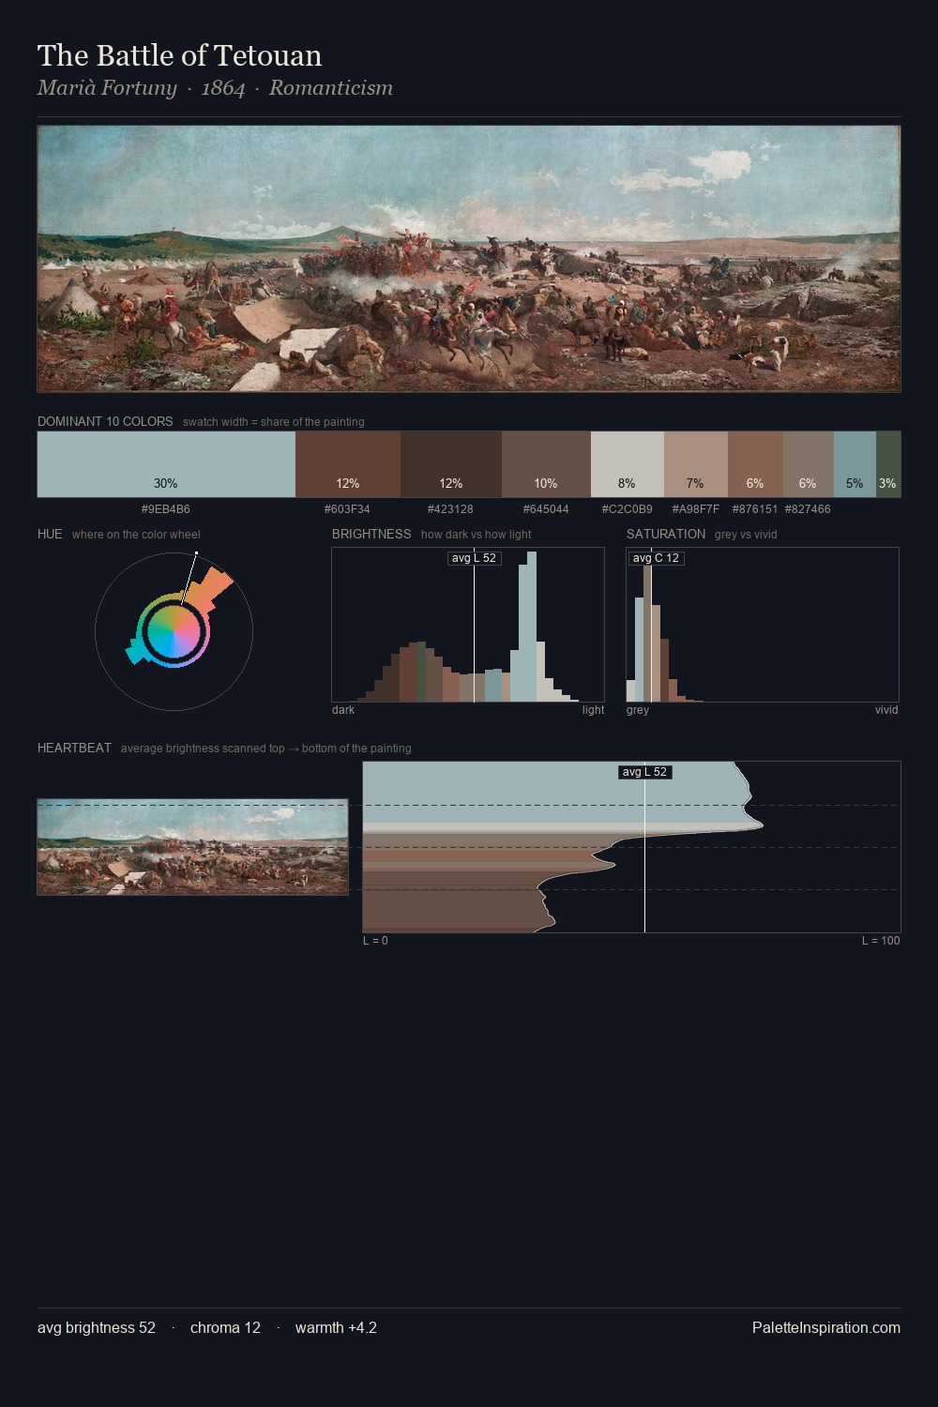938x1407 pixels.
Task: Click the 'BRIGHTNESS' section heading
Action: (371, 534)
